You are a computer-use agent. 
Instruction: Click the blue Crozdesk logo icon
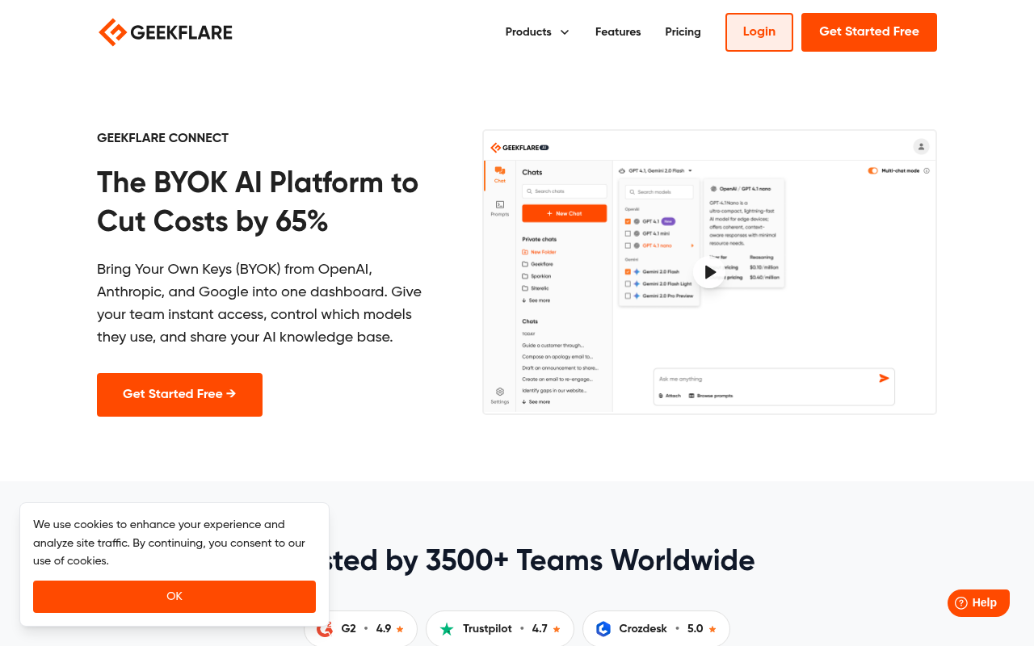tap(603, 628)
